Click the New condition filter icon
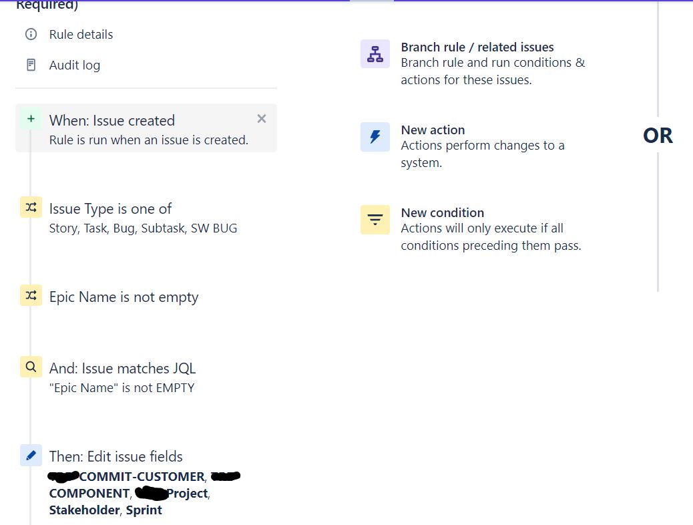Image resolution: width=693 pixels, height=525 pixels. 375,219
